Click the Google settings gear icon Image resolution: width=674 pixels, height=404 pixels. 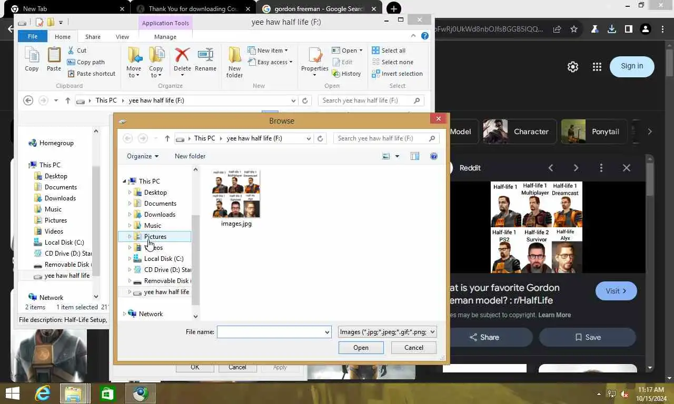[573, 67]
